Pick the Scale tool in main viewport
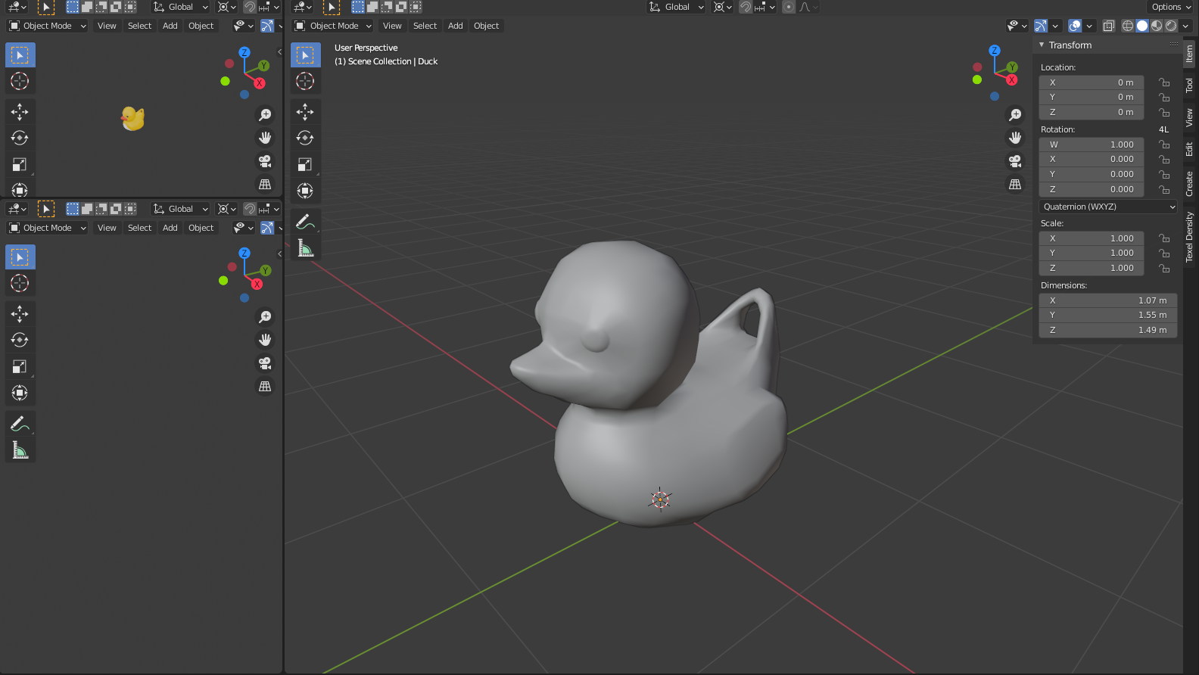This screenshot has height=675, width=1199. [x=305, y=164]
